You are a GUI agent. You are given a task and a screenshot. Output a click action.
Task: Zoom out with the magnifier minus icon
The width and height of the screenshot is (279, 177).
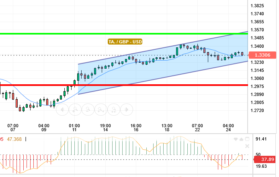pyautogui.click(x=88, y=110)
